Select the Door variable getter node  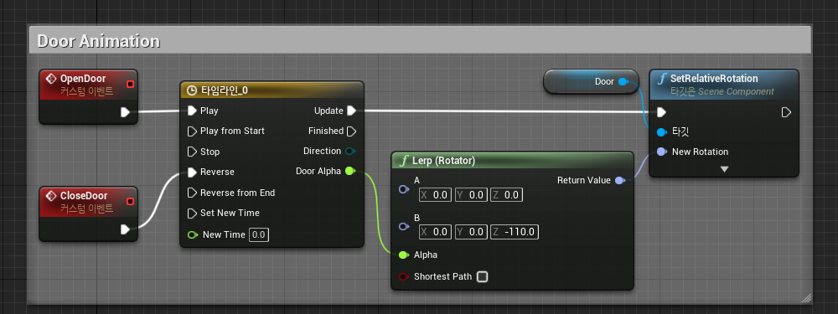591,82
